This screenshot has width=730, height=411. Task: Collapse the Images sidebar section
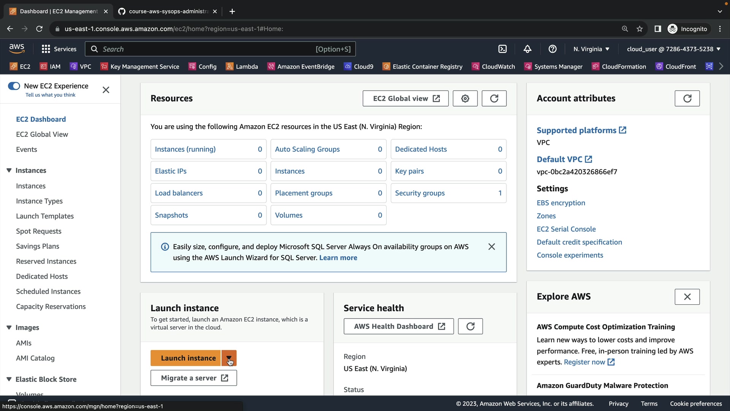[x=9, y=328]
